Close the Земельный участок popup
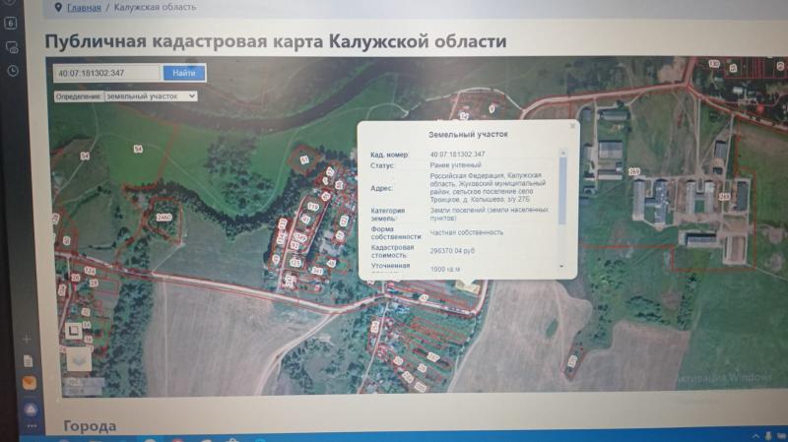Viewport: 788px width, 442px height. pos(571,126)
